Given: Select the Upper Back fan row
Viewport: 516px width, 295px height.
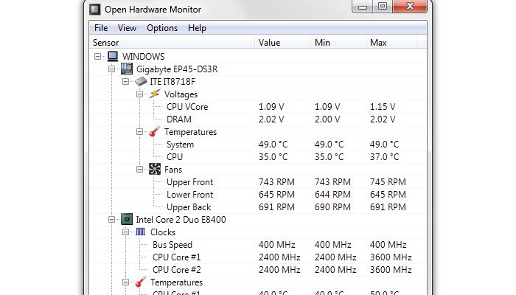Looking at the screenshot, I should point(258,206).
